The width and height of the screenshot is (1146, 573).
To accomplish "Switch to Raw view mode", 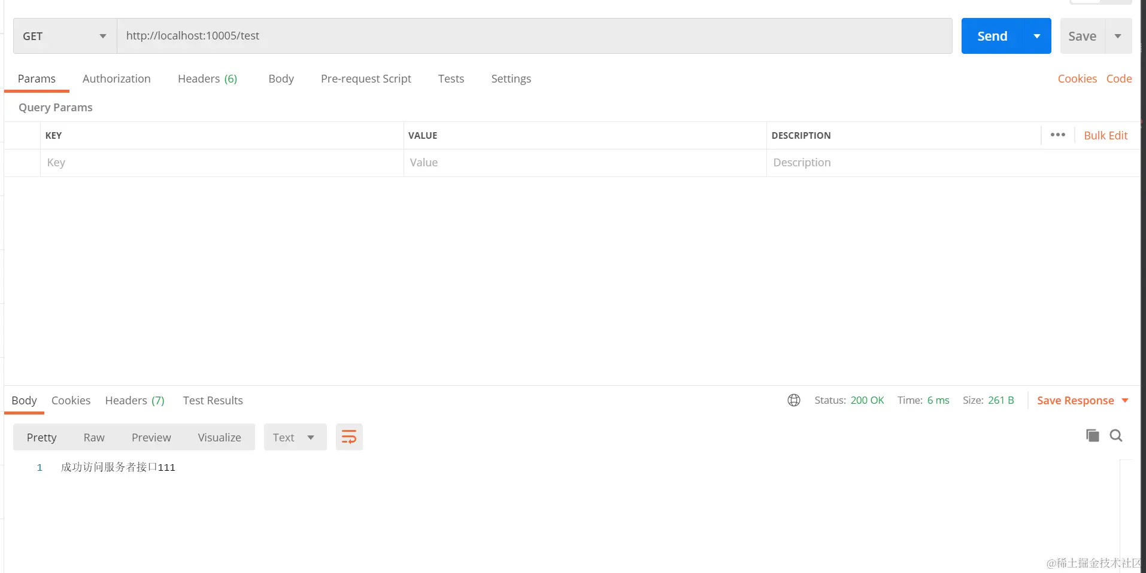I will [94, 437].
